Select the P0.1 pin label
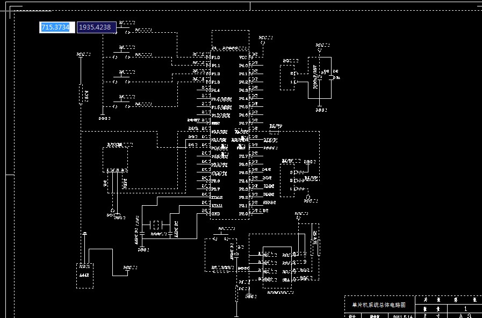This screenshot has height=318, width=482. pyautogui.click(x=243, y=74)
